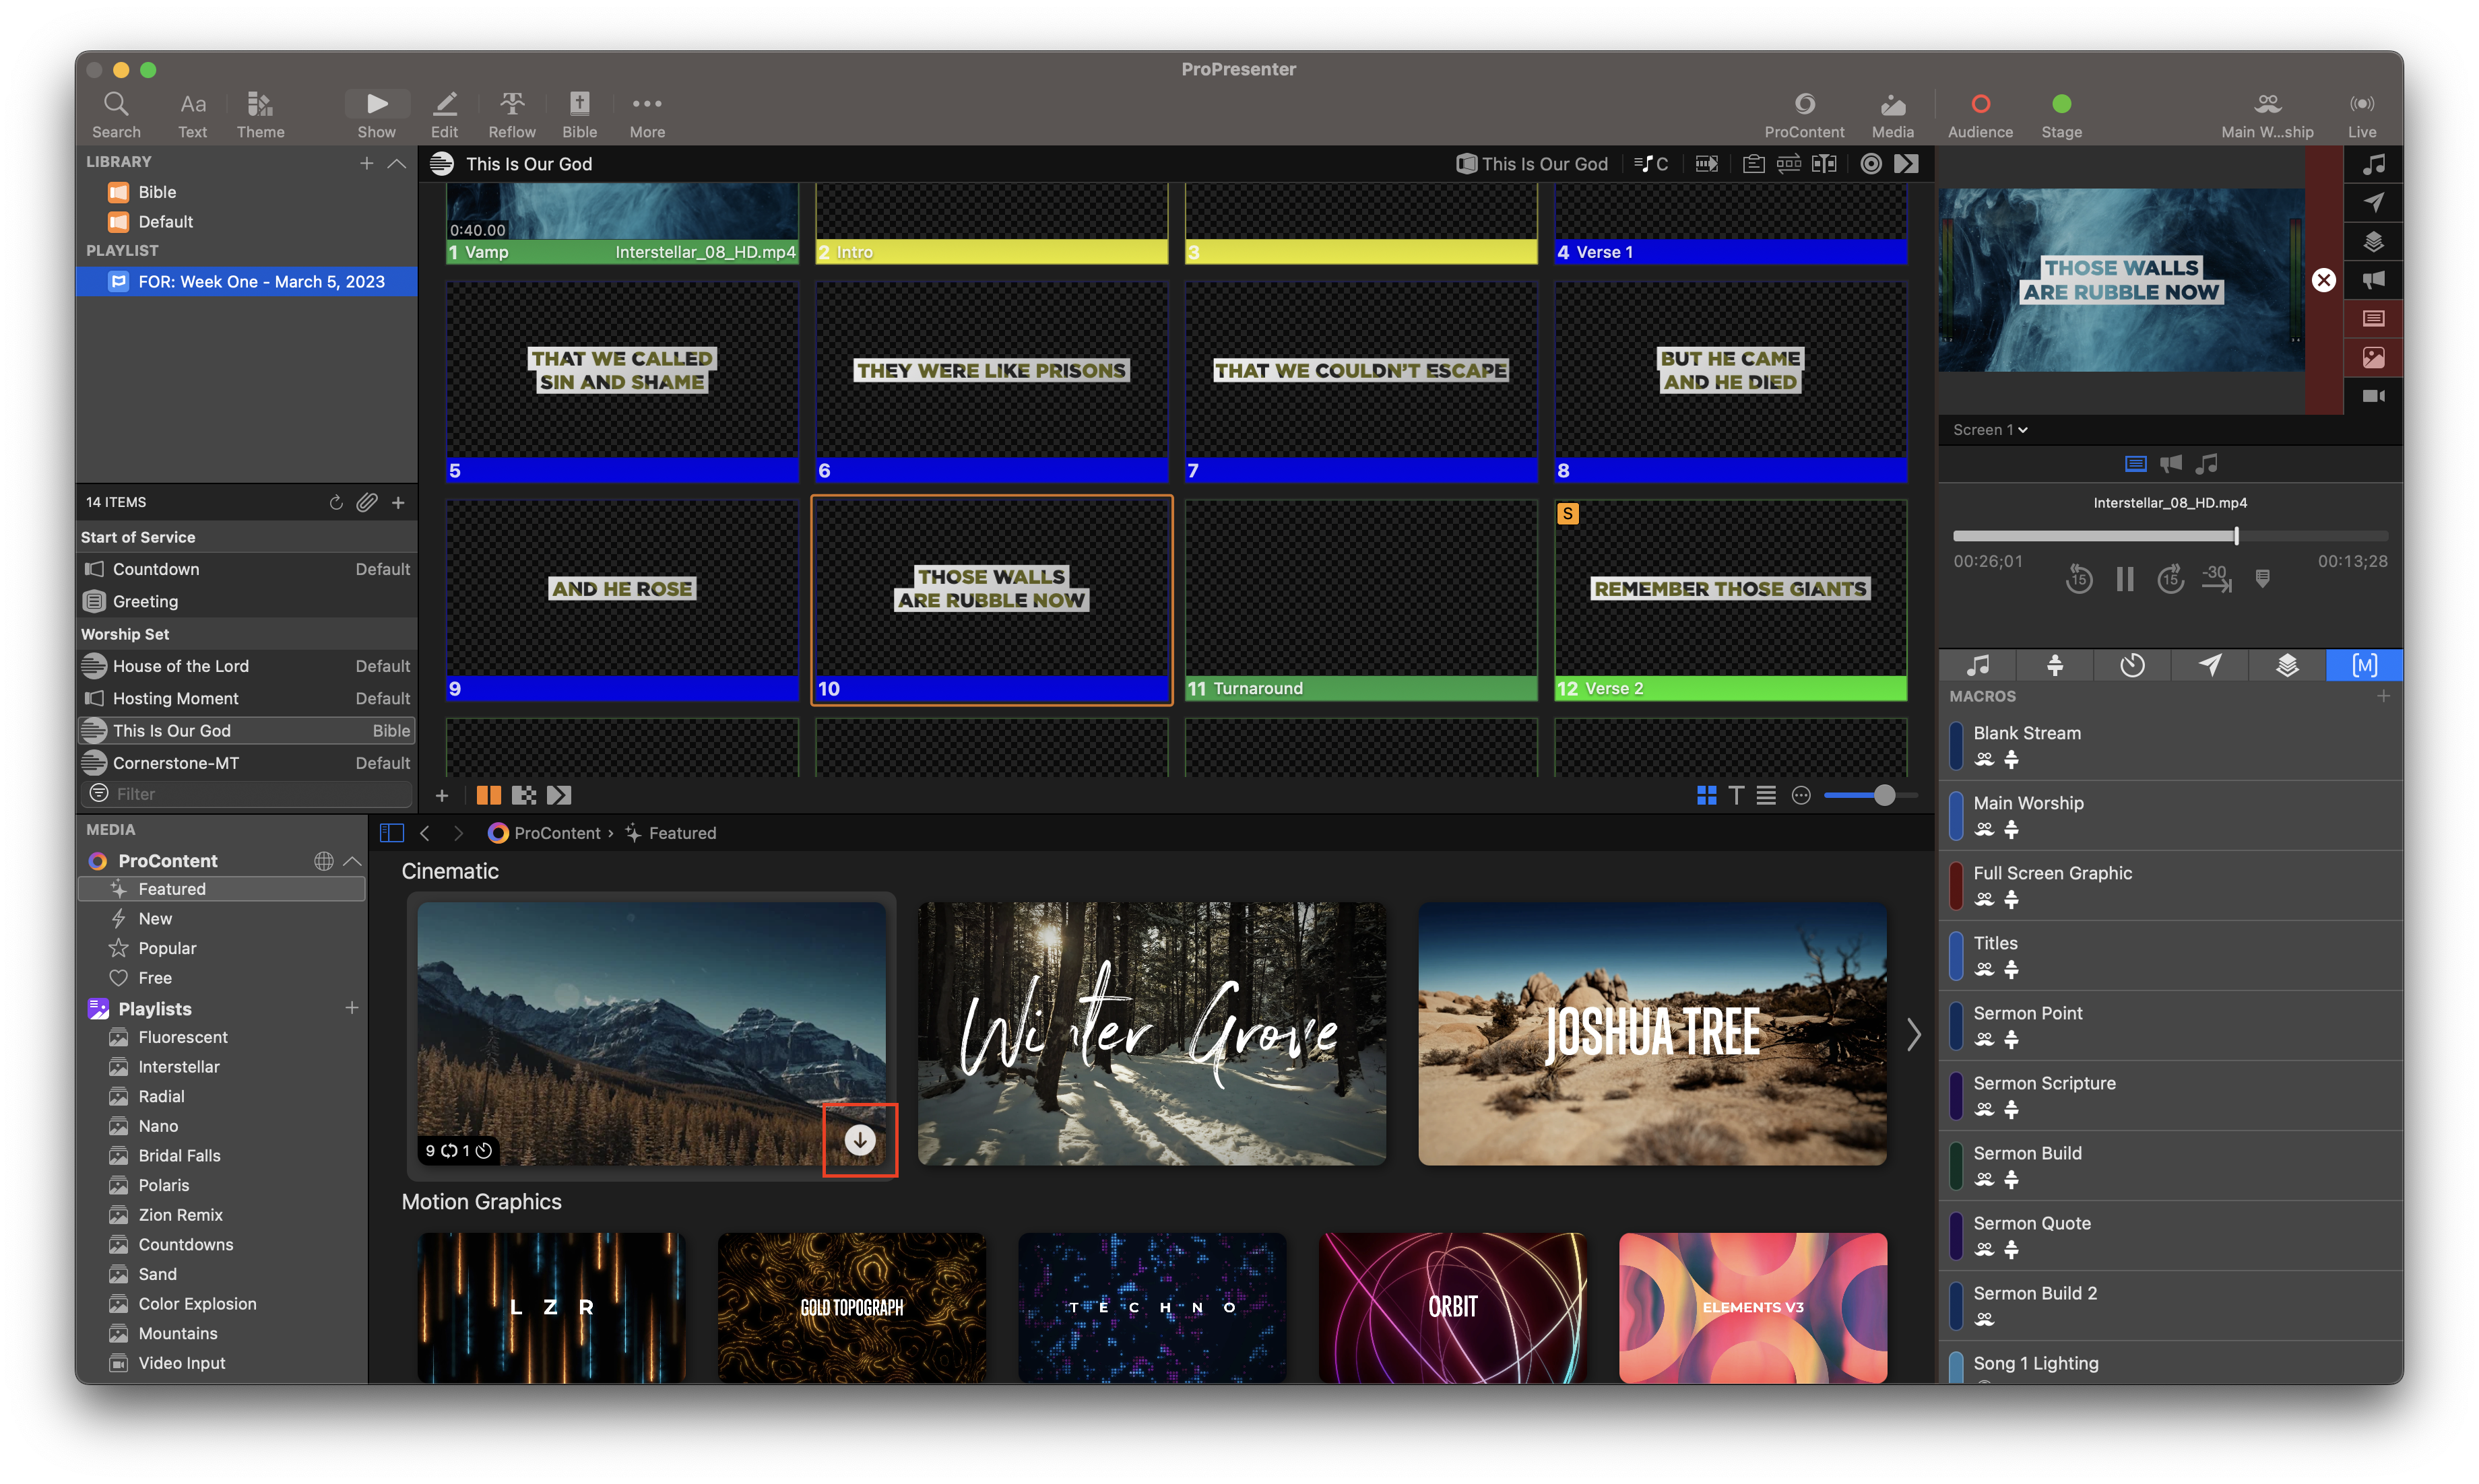Select the Default library
2479x1484 pixels.
pyautogui.click(x=165, y=222)
